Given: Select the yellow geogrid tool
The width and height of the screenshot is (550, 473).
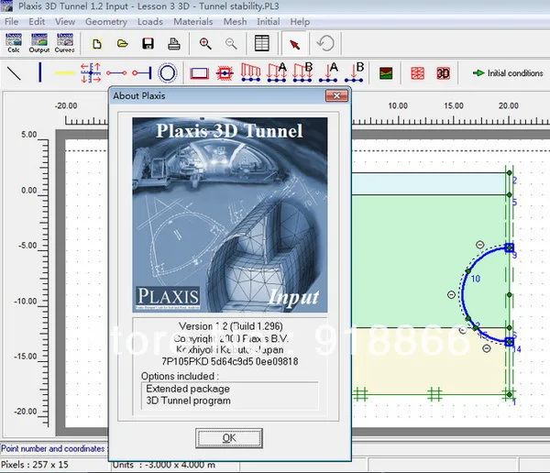Looking at the screenshot, I should pyautogui.click(x=65, y=73).
